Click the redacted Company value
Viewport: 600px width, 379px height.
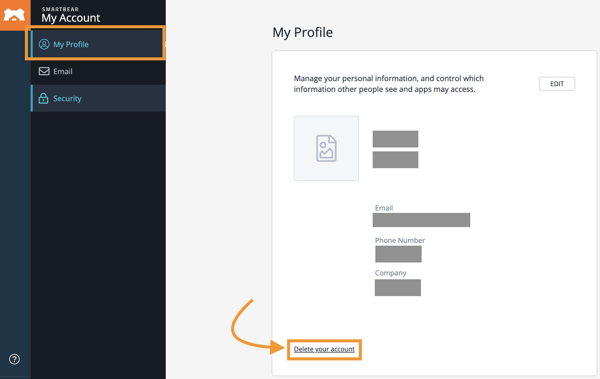(398, 287)
